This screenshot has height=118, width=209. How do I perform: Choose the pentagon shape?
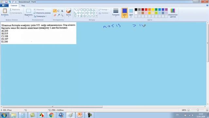(81, 13)
